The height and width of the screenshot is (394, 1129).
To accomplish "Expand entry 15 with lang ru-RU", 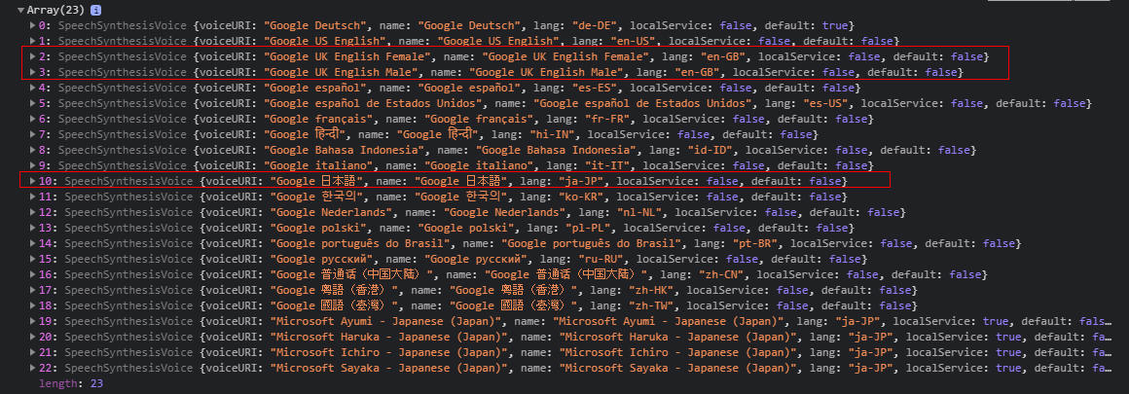I will [33, 259].
